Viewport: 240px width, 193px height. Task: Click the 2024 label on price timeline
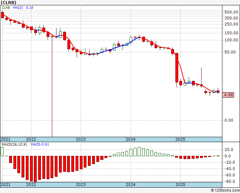[131, 139]
